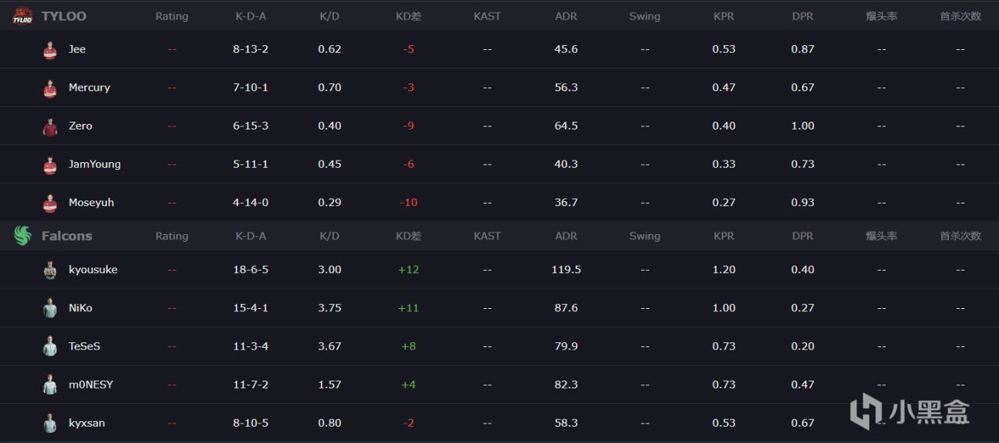Viewport: 999px width, 443px height.
Task: Open player JamYoung's profile link
Action: tap(94, 164)
